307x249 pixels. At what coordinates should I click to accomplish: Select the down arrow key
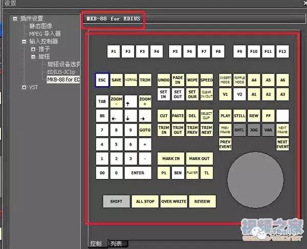(x=131, y=116)
